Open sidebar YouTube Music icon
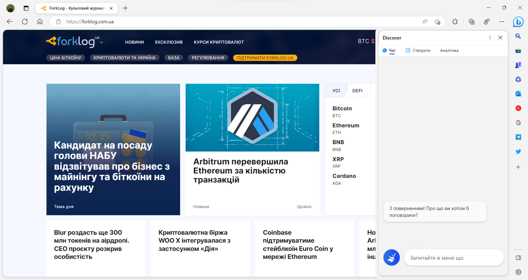The height and width of the screenshot is (280, 528). point(518,108)
